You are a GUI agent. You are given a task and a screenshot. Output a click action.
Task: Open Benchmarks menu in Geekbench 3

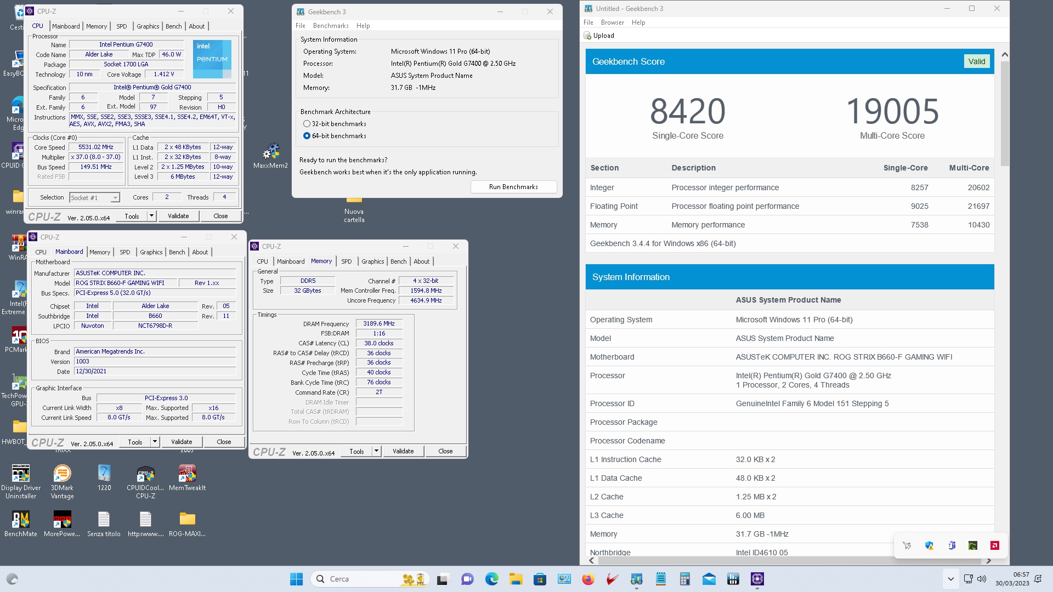(331, 26)
